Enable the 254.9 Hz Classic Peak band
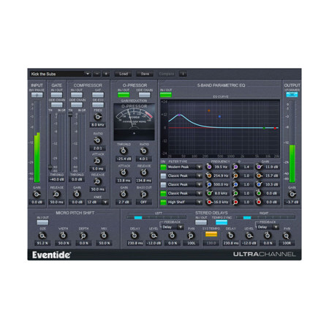The width and height of the screenshot is (329, 329). tap(163, 175)
